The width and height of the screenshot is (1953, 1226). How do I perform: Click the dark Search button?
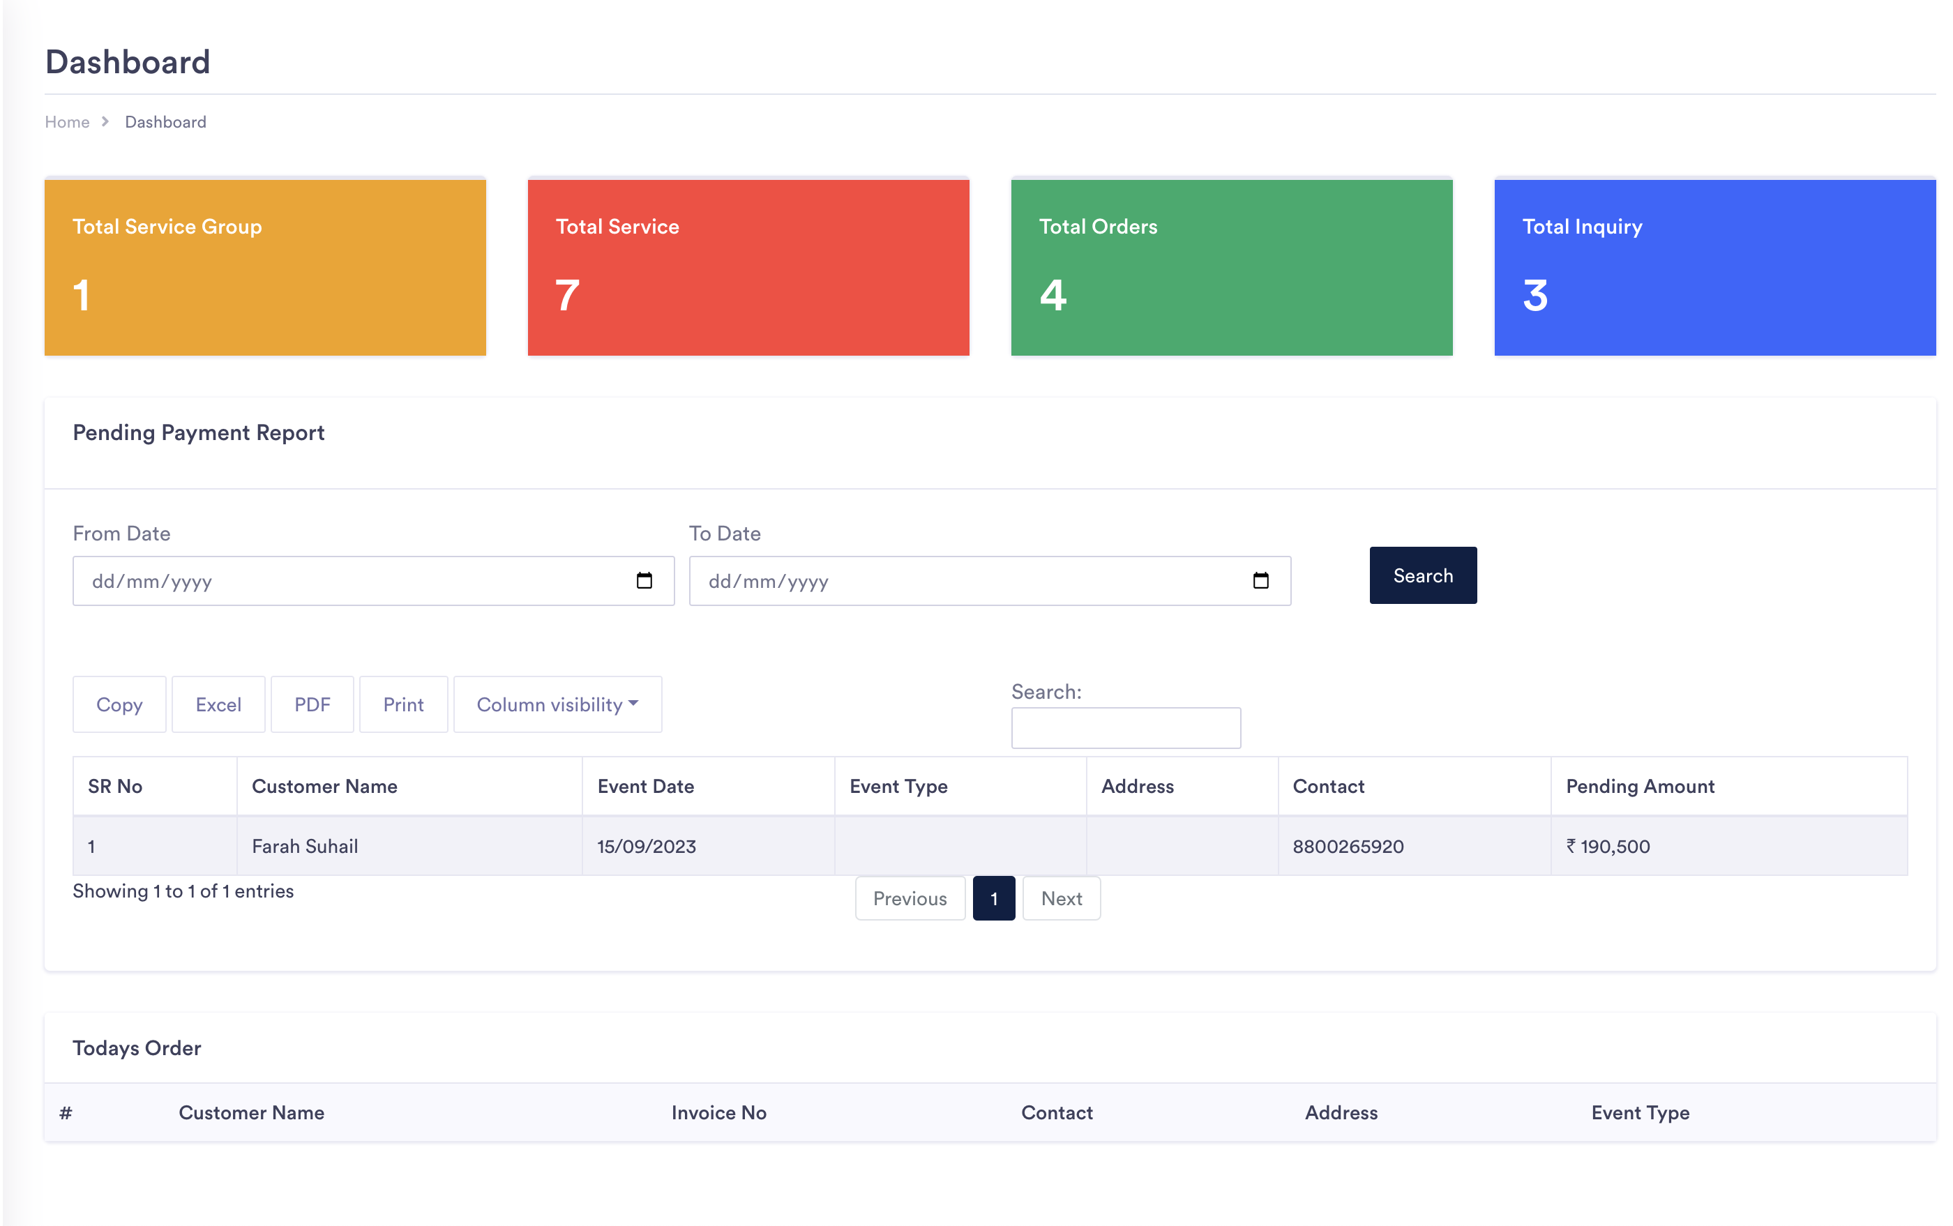point(1423,575)
